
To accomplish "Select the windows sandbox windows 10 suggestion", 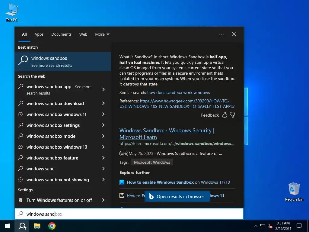I will click(57, 147).
